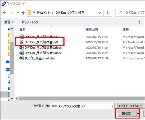Click the 開く(O) button
This screenshot has width=145, height=120.
coord(127,113)
